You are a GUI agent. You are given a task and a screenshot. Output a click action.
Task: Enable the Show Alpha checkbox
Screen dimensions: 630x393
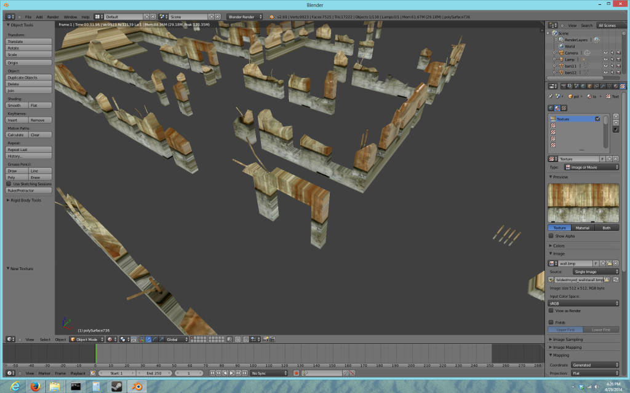click(x=551, y=236)
